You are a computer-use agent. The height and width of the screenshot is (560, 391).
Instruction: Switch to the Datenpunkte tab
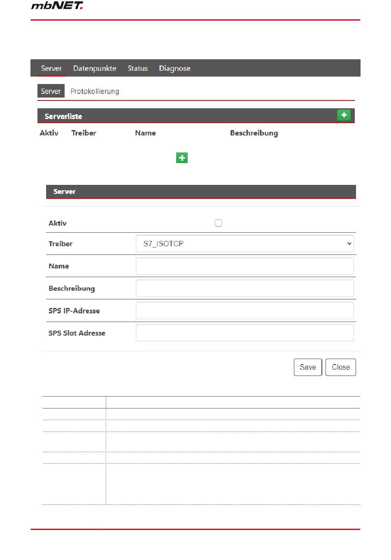(95, 68)
